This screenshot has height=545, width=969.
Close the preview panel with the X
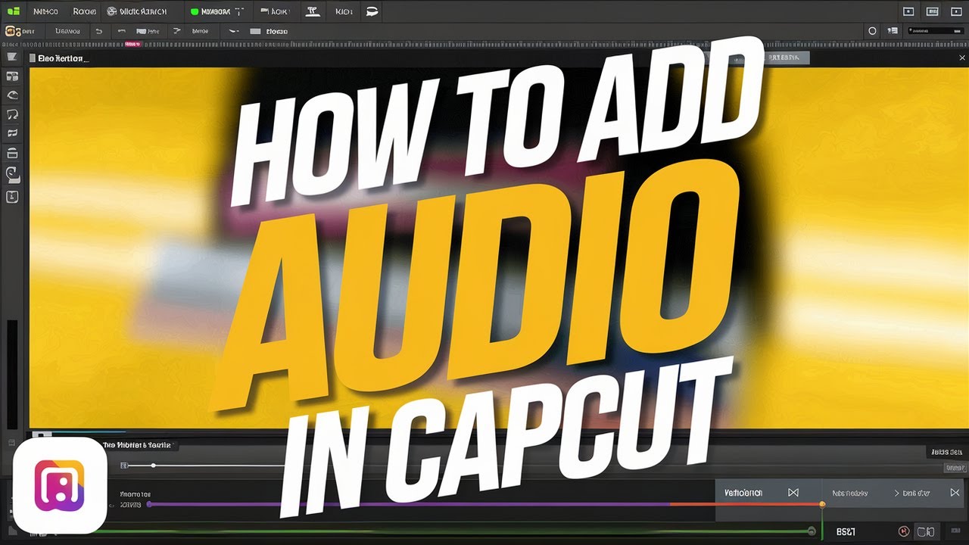[961, 58]
